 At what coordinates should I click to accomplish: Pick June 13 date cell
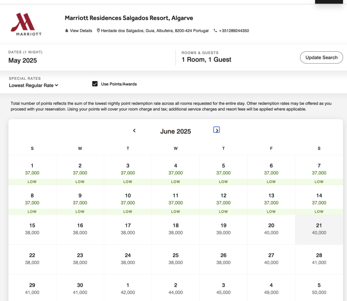pos(271,200)
